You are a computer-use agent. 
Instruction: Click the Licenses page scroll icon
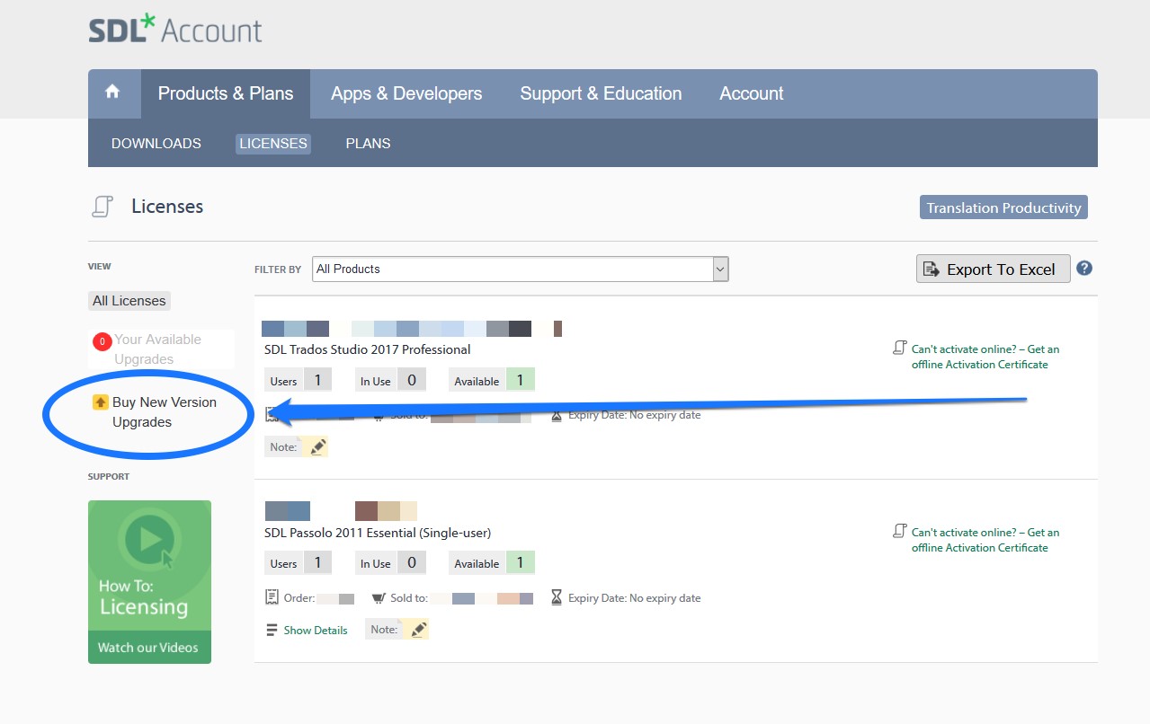click(x=103, y=207)
